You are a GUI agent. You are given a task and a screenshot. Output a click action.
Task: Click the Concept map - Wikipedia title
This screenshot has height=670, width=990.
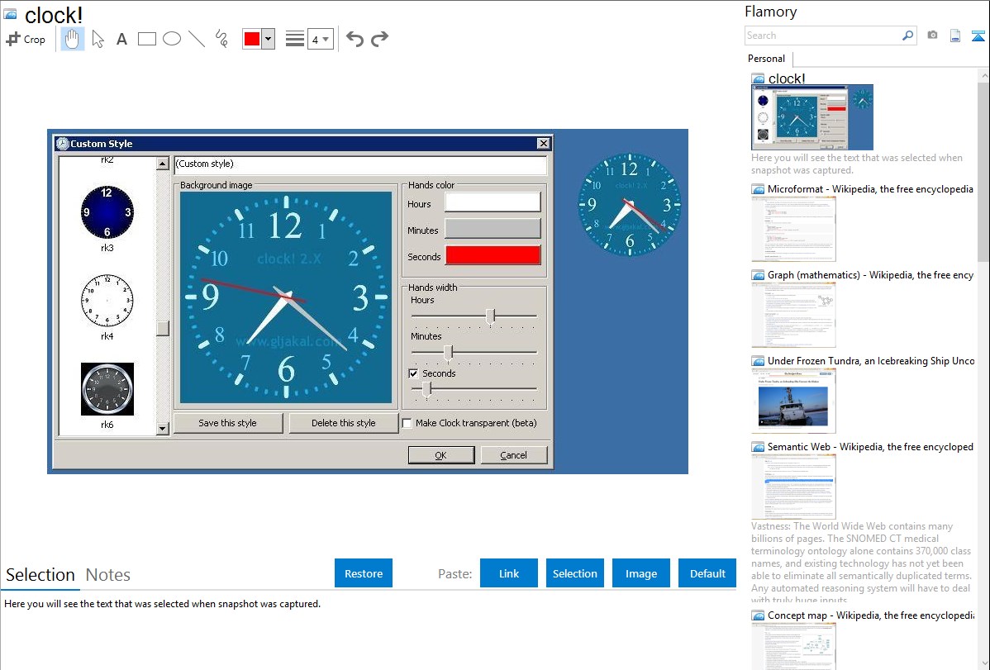tap(871, 615)
